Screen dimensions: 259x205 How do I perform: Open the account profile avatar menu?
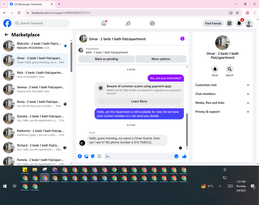pos(249,23)
